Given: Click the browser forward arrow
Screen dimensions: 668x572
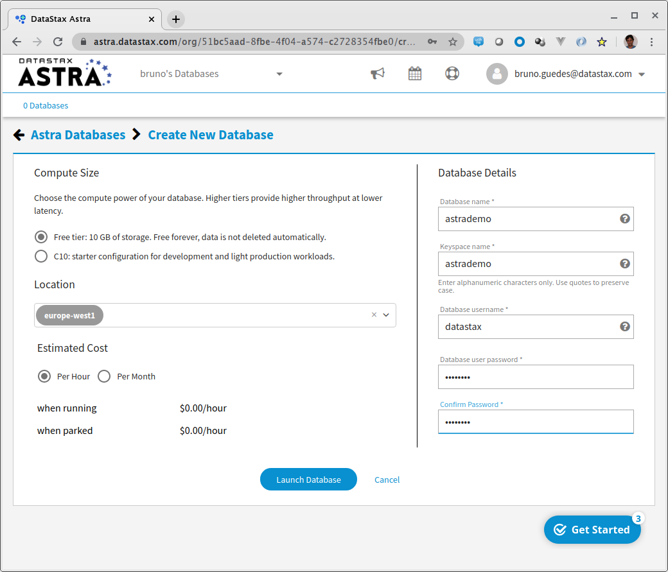Looking at the screenshot, I should pyautogui.click(x=37, y=42).
